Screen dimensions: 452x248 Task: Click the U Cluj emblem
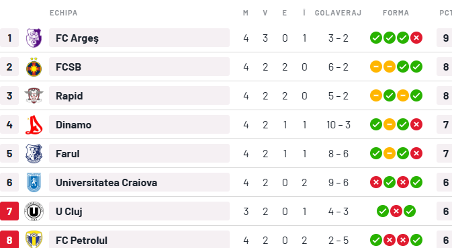(x=34, y=212)
